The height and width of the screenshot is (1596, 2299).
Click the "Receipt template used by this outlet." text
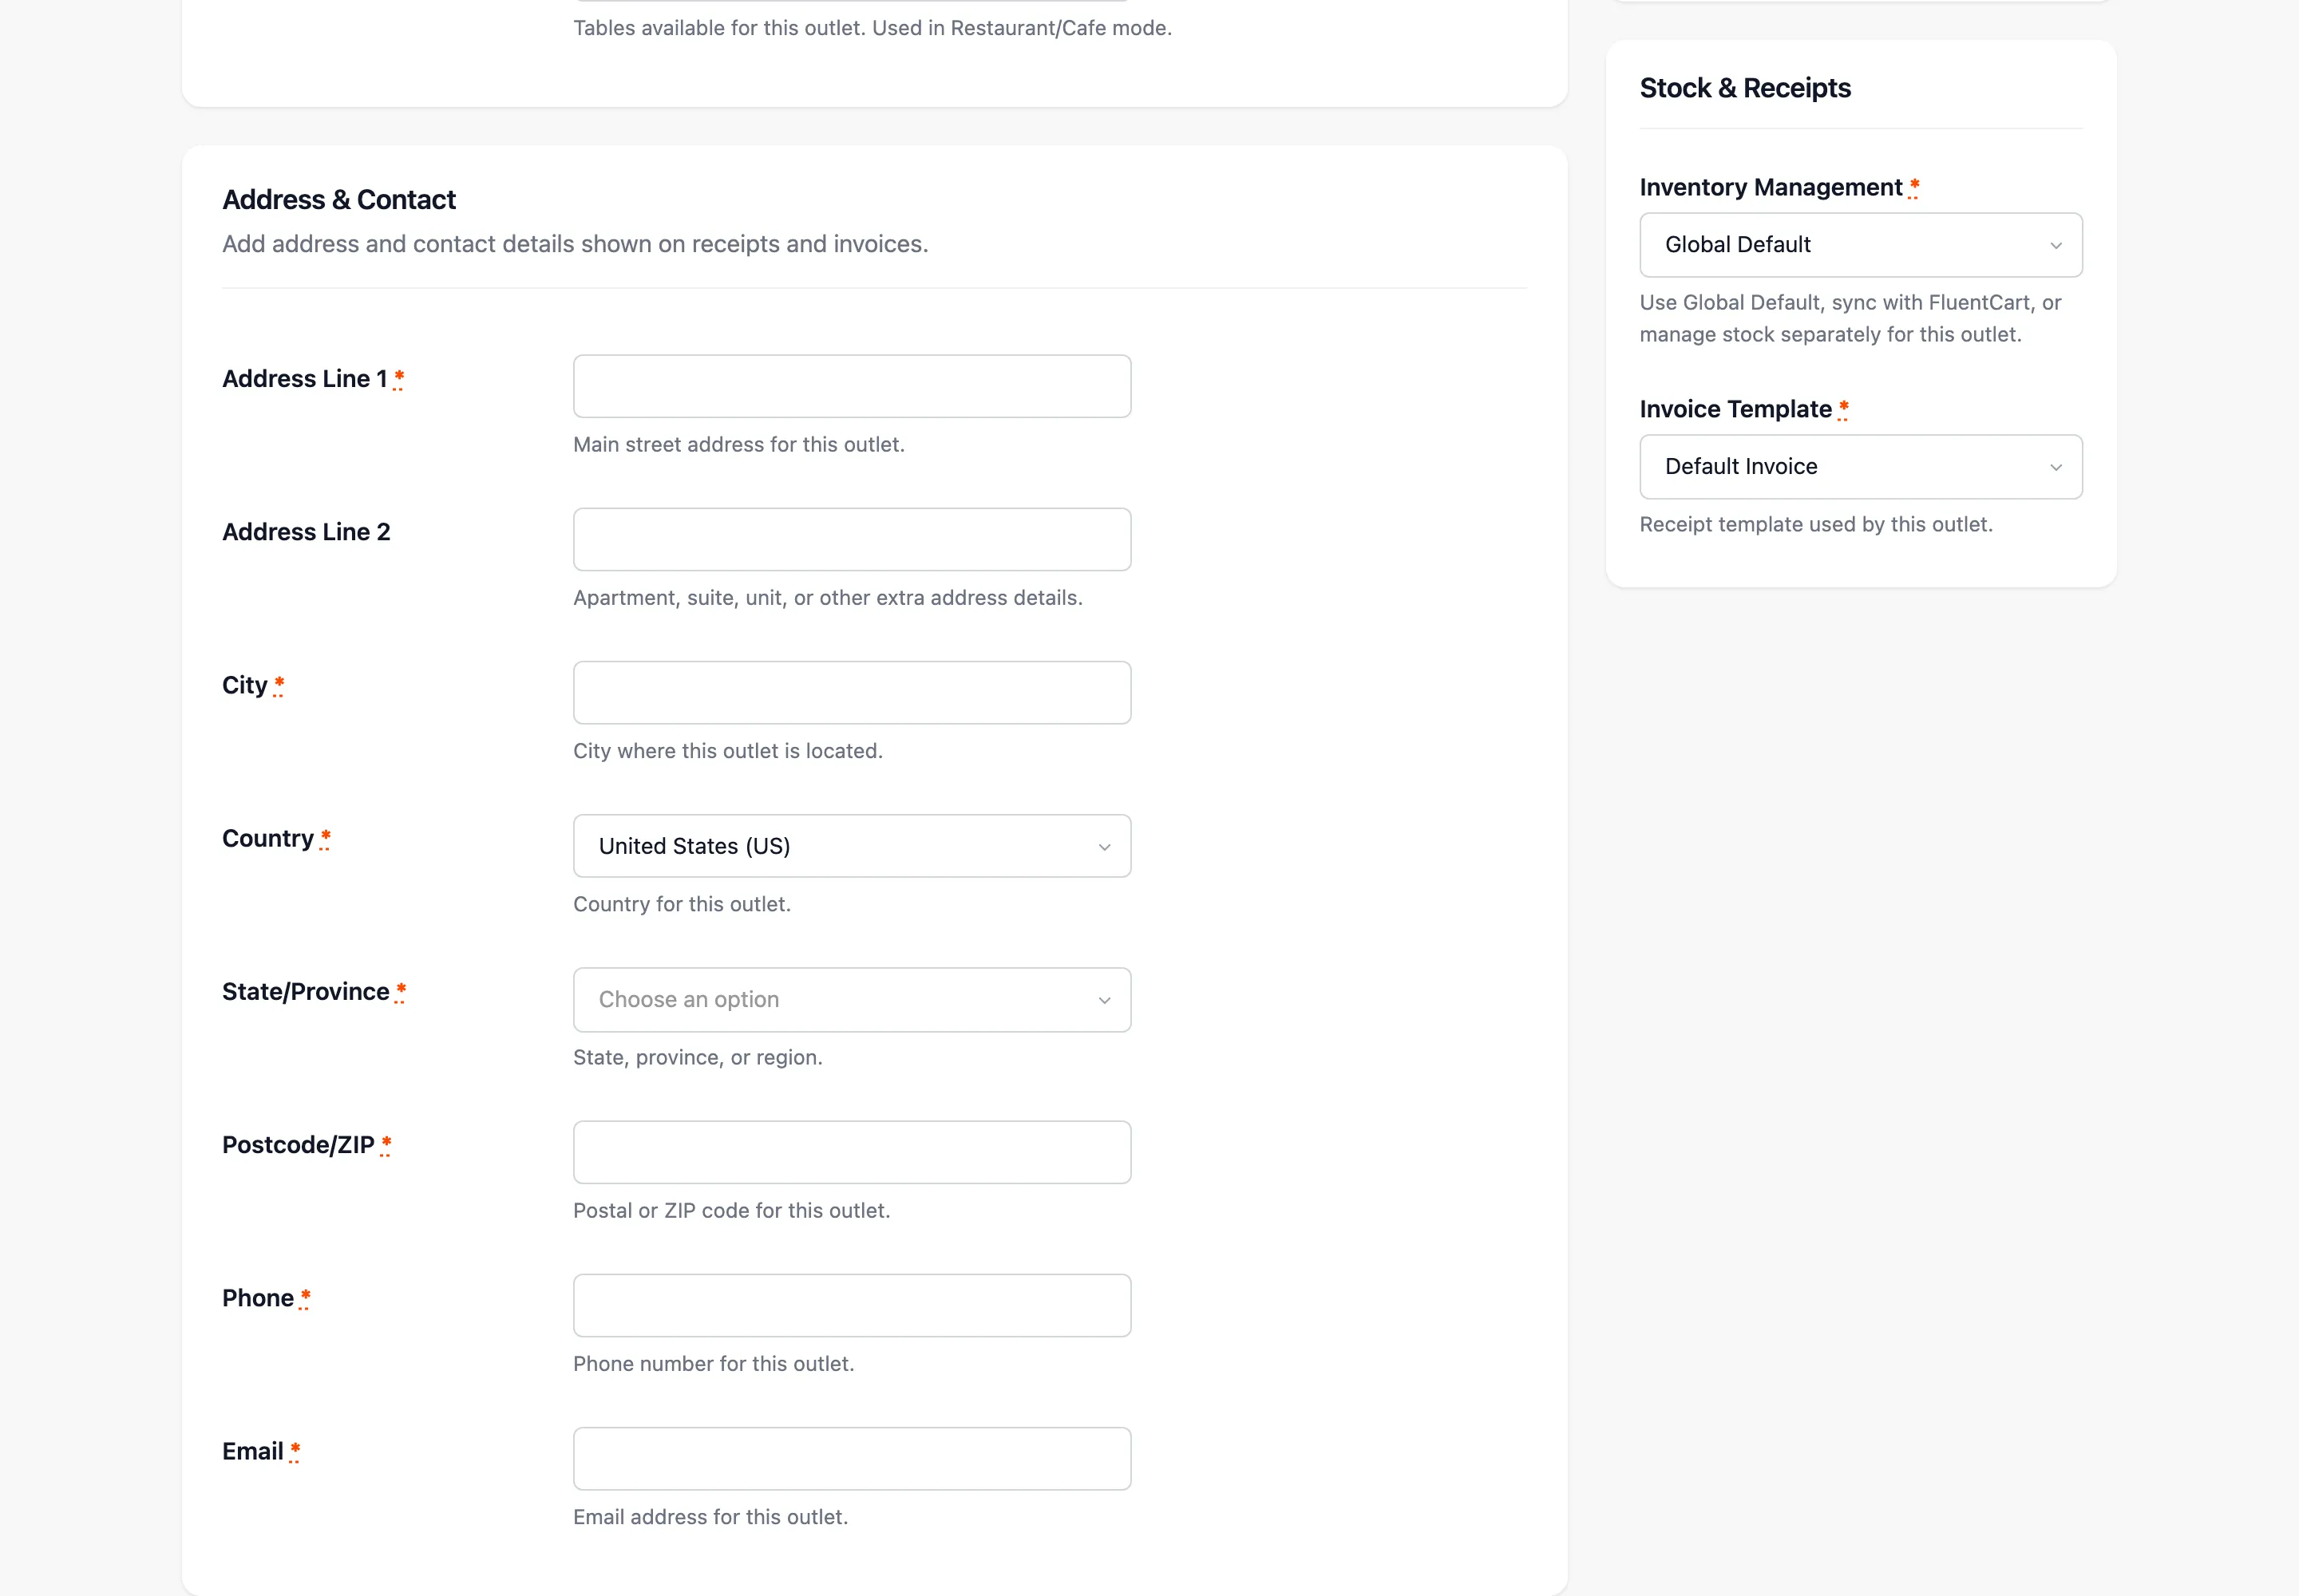[1816, 525]
